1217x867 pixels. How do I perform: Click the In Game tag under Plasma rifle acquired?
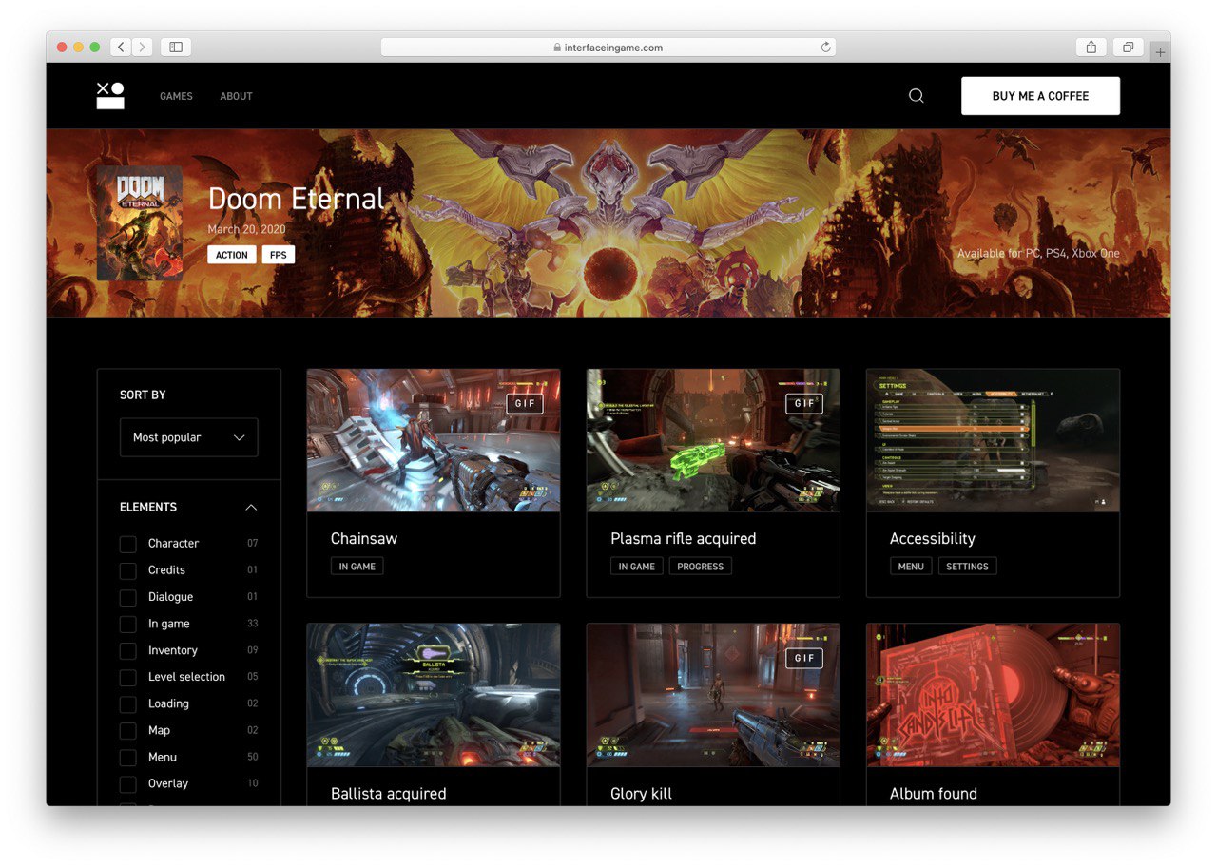point(636,567)
